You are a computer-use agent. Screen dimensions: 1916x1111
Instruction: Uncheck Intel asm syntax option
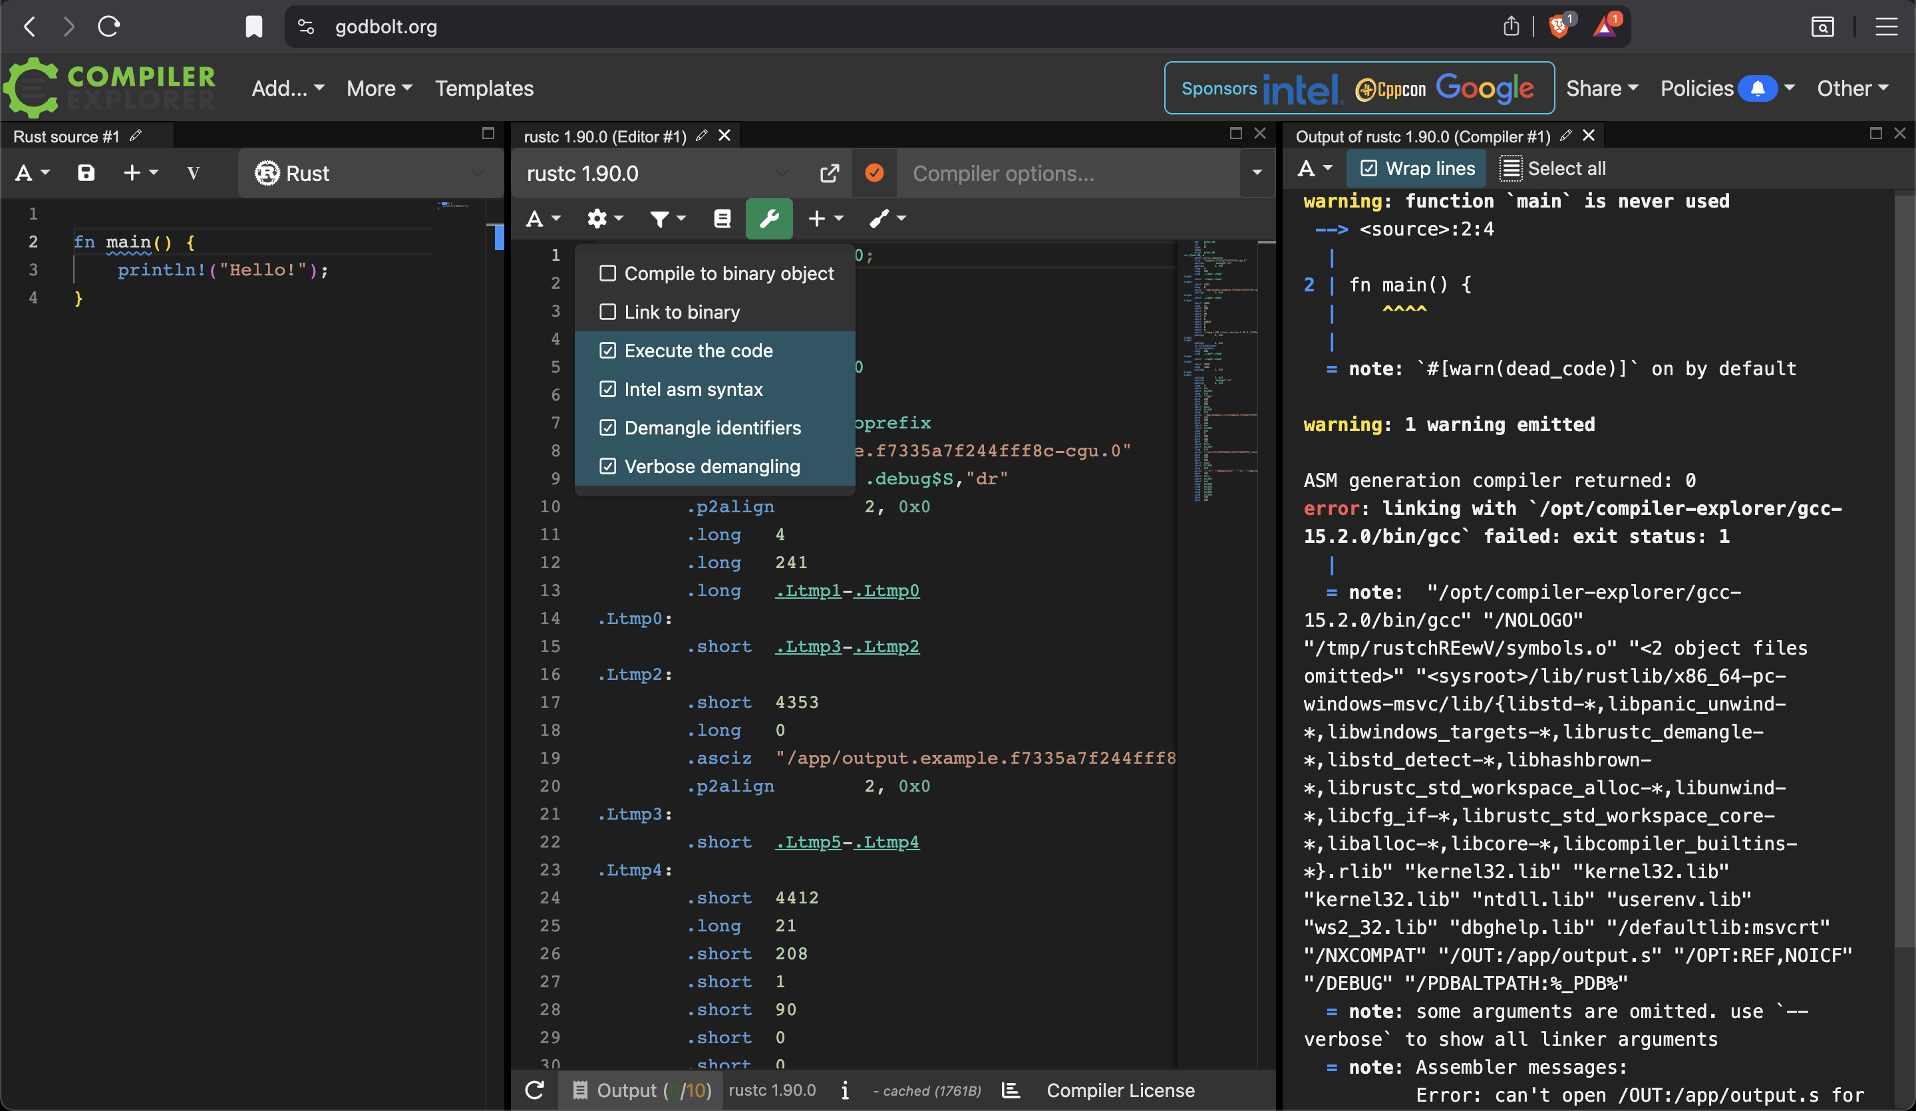pos(607,389)
